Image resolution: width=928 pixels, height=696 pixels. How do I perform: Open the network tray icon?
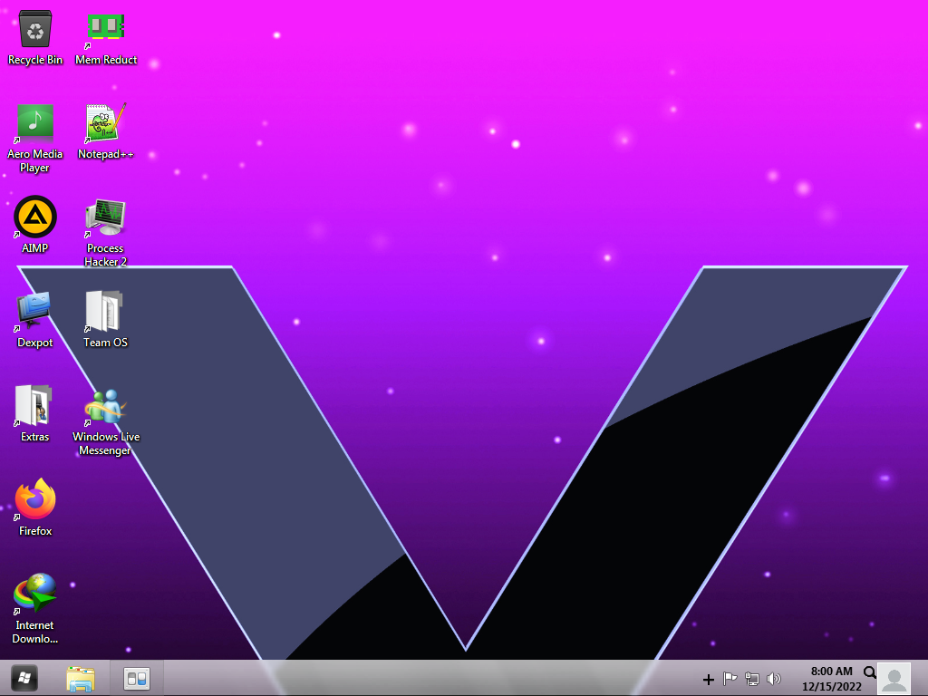click(x=751, y=679)
